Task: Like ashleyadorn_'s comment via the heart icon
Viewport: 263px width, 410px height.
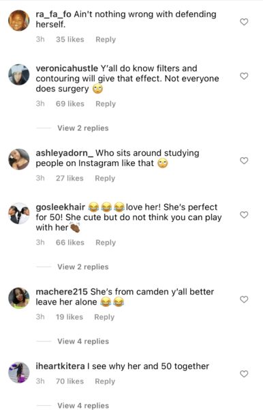Action: [x=244, y=161]
